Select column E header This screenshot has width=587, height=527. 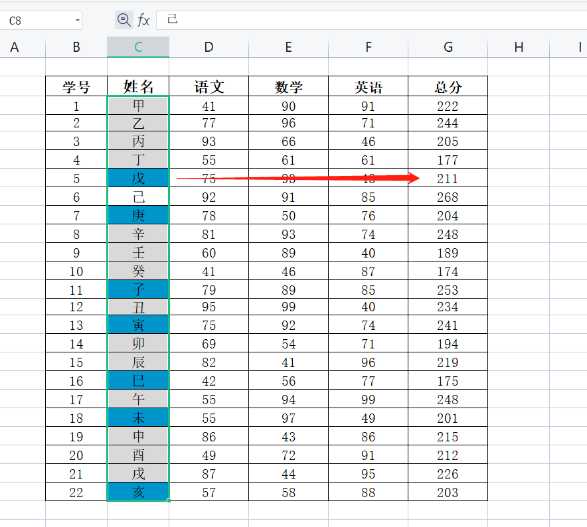[289, 47]
